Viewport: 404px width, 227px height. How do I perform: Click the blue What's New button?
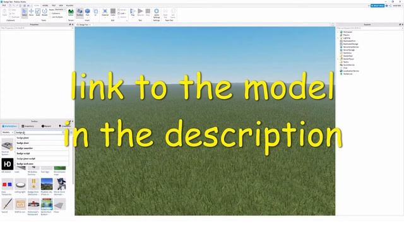tap(377, 6)
